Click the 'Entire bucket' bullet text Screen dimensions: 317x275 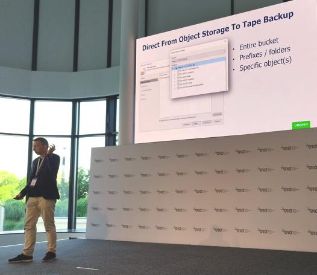click(259, 44)
